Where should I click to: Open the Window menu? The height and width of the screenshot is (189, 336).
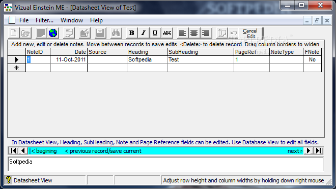(72, 20)
